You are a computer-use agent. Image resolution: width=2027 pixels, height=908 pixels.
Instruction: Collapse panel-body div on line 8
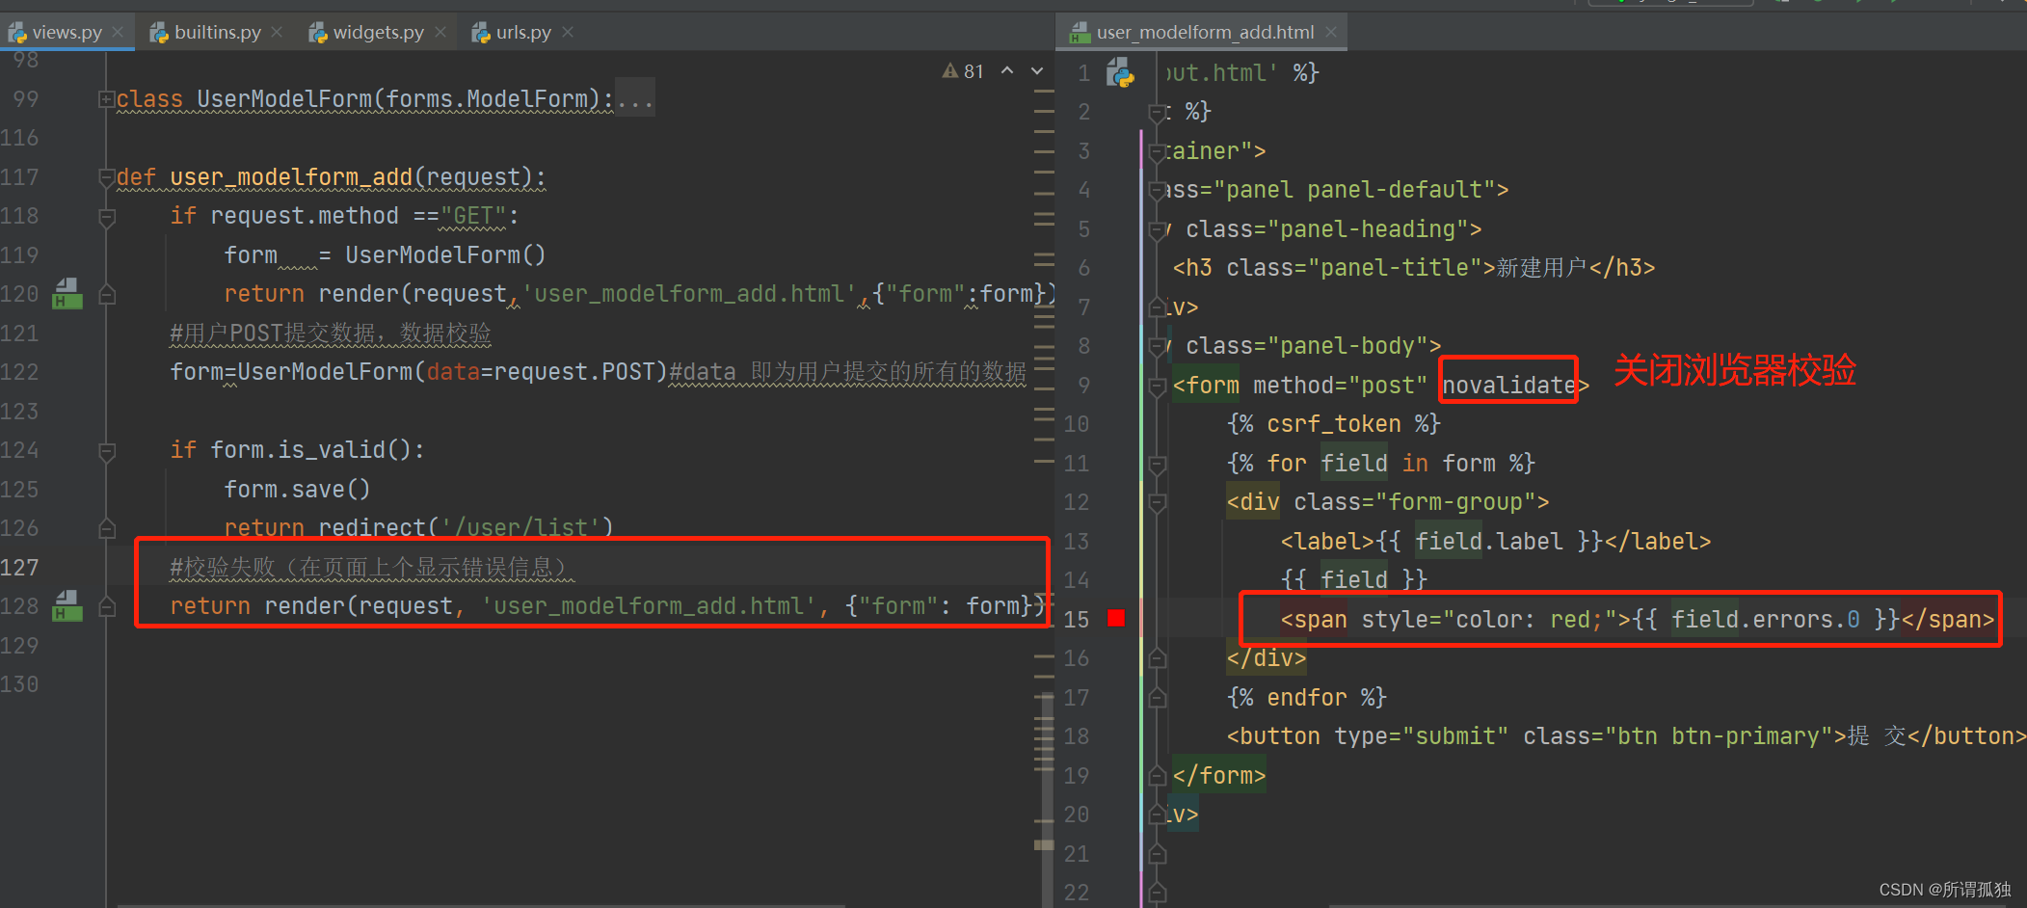1158,347
